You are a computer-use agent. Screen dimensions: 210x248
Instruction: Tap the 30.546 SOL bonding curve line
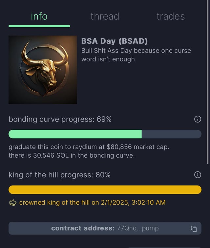[72, 155]
